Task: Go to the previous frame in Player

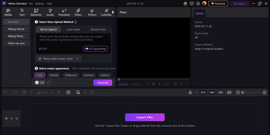Action: pyautogui.click(x=147, y=84)
